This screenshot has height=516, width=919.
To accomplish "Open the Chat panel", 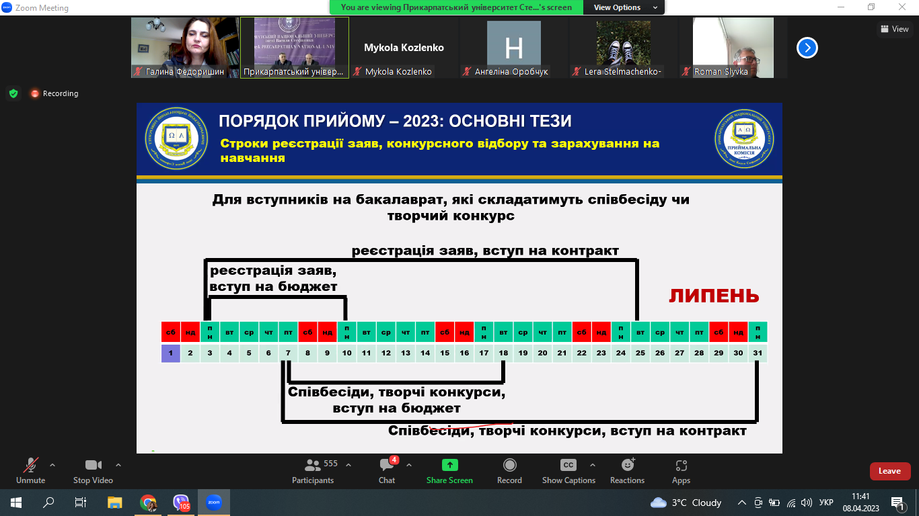I will [x=386, y=466].
